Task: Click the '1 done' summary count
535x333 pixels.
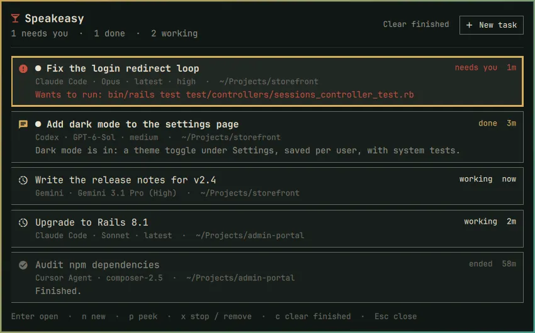Action: pos(110,33)
